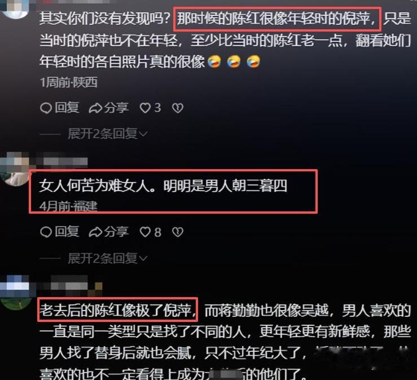The image size is (417, 380).
Task: Click the 1周前·陕西 timestamp
Action: 69,82
